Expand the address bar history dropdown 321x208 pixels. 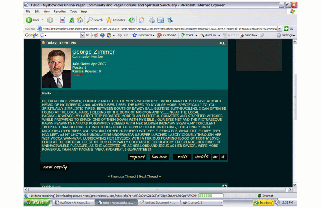(x=280, y=29)
